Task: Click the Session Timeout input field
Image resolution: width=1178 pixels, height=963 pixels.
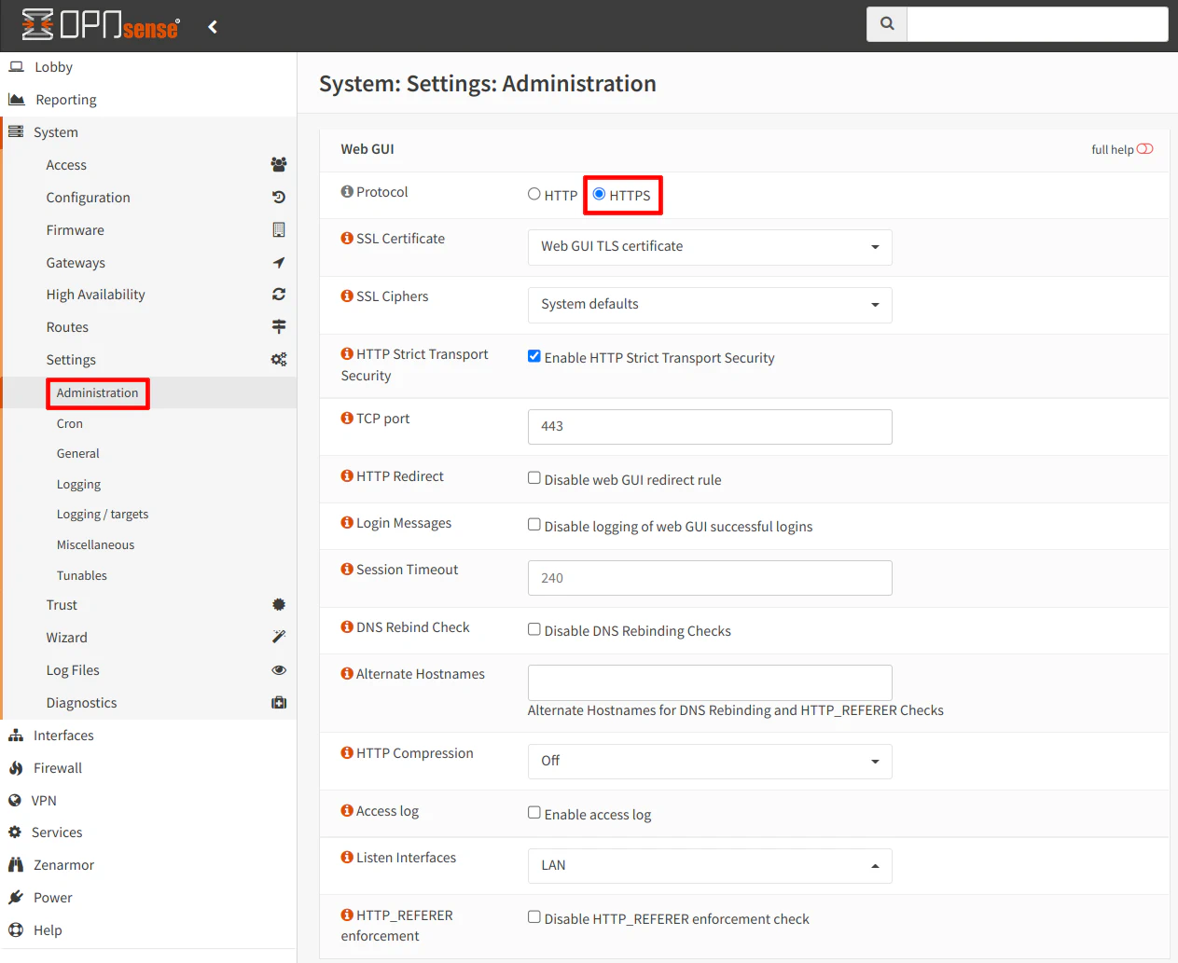Action: click(710, 578)
